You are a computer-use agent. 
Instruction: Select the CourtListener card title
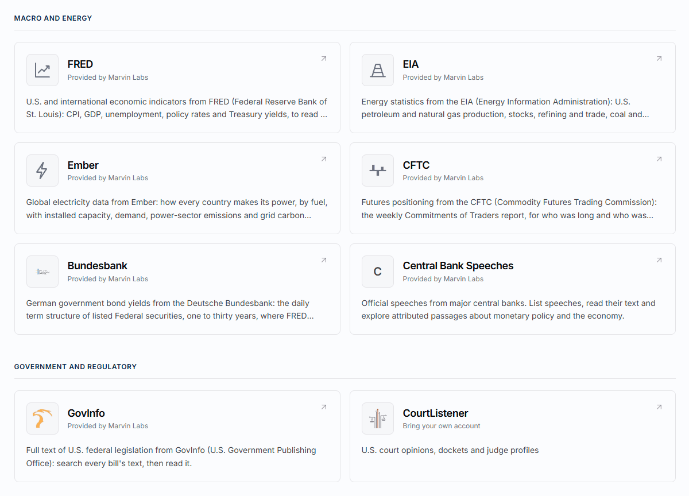[436, 413]
